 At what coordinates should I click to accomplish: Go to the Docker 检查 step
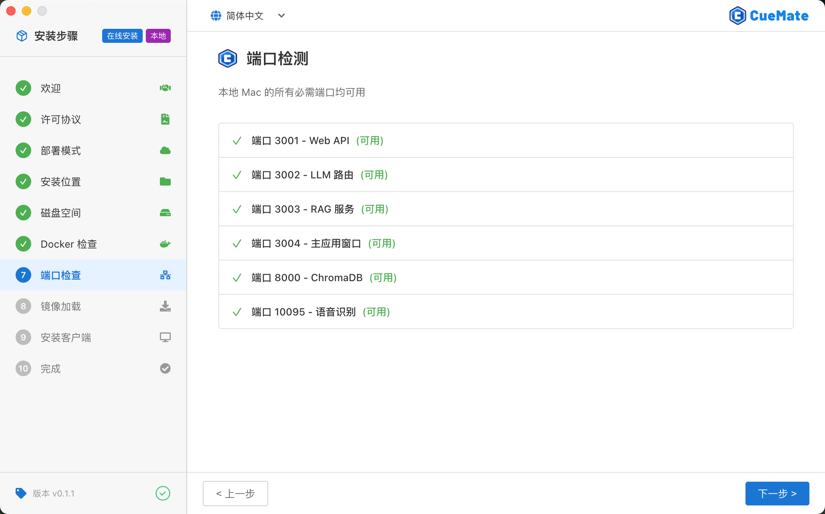tap(69, 244)
